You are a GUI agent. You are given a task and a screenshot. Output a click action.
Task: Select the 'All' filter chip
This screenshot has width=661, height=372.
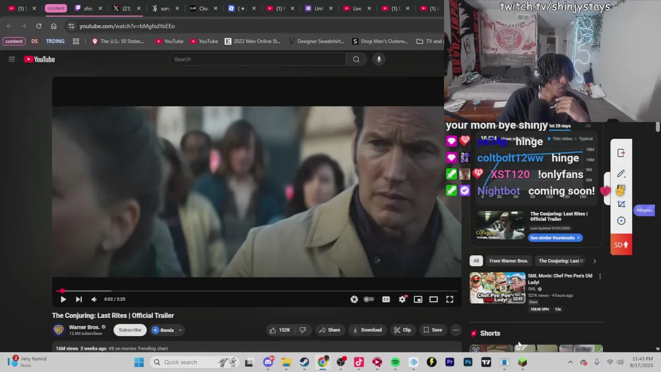point(476,261)
